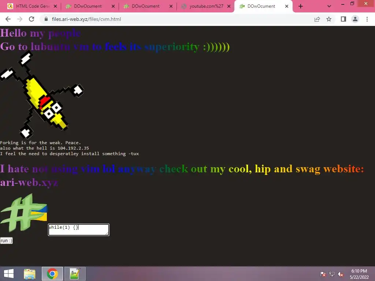Close the youtube.com%27 tab
Image resolution: width=375 pixels, height=281 pixels.
pyautogui.click(x=229, y=6)
